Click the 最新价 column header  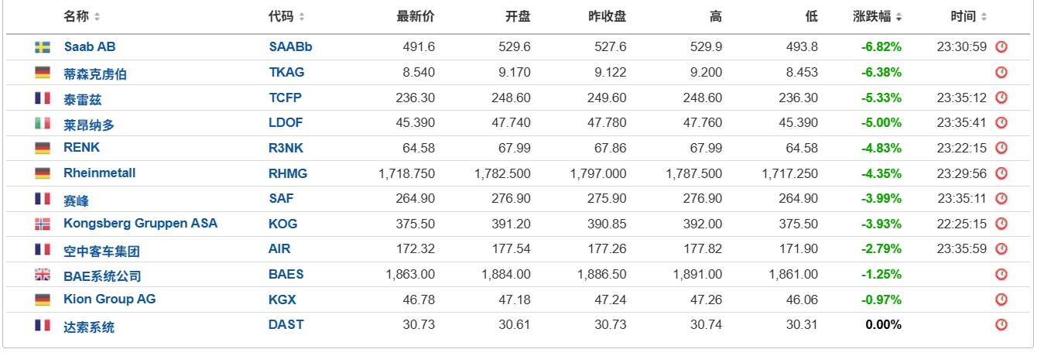pyautogui.click(x=416, y=16)
